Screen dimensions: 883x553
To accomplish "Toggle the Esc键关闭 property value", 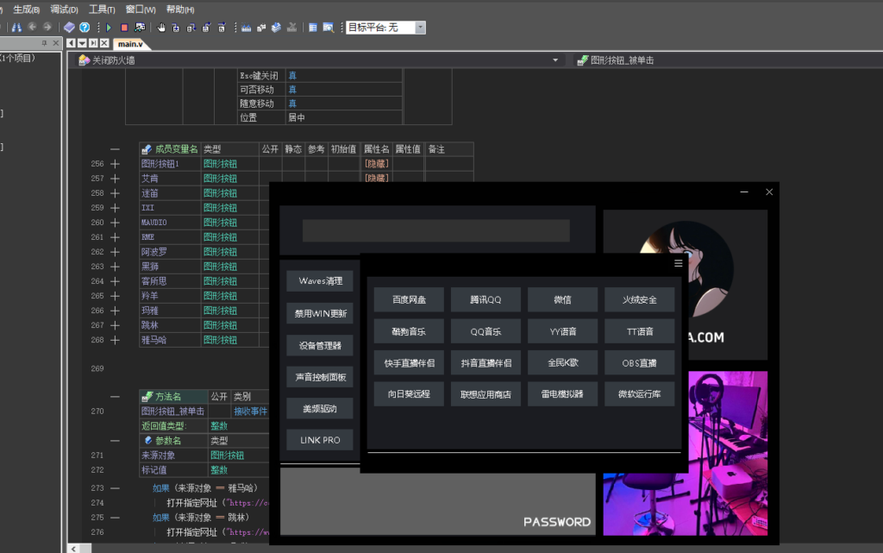I will pos(291,75).
